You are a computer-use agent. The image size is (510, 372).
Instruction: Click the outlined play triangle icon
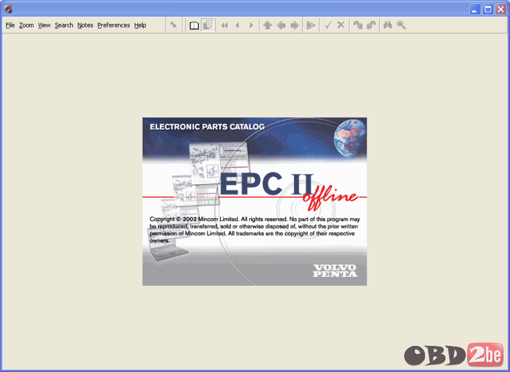pos(311,25)
